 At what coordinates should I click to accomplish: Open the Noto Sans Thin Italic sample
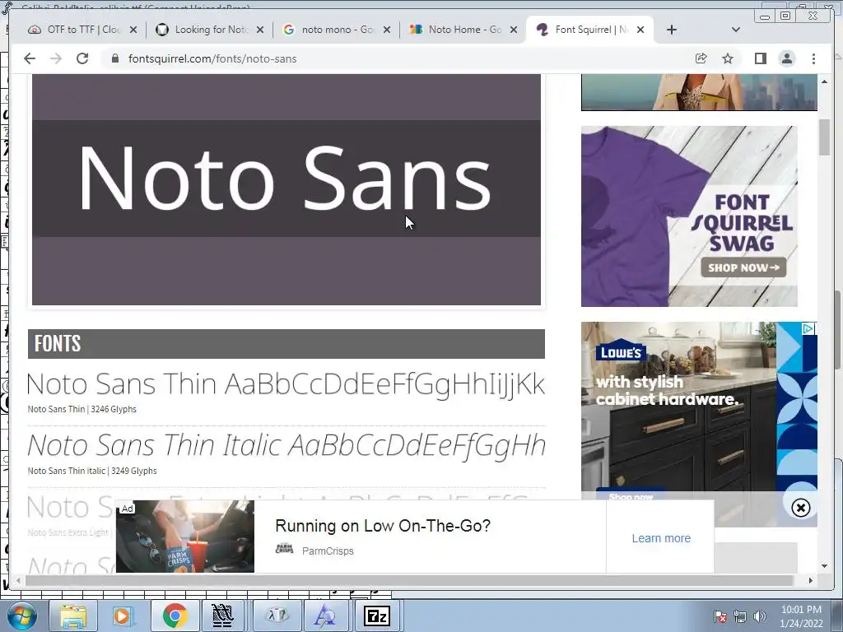286,445
